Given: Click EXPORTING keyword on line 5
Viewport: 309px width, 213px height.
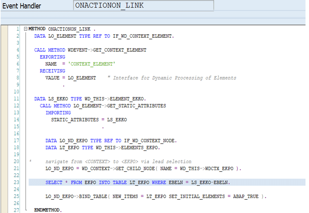Looking at the screenshot, I should [52, 57].
